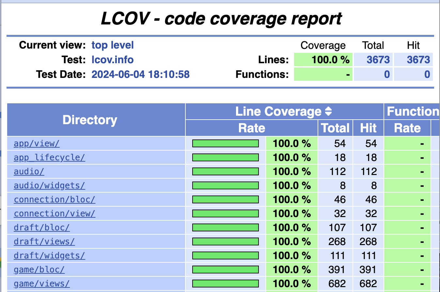Click the lcov.info test name
The image size is (440, 292).
(113, 60)
